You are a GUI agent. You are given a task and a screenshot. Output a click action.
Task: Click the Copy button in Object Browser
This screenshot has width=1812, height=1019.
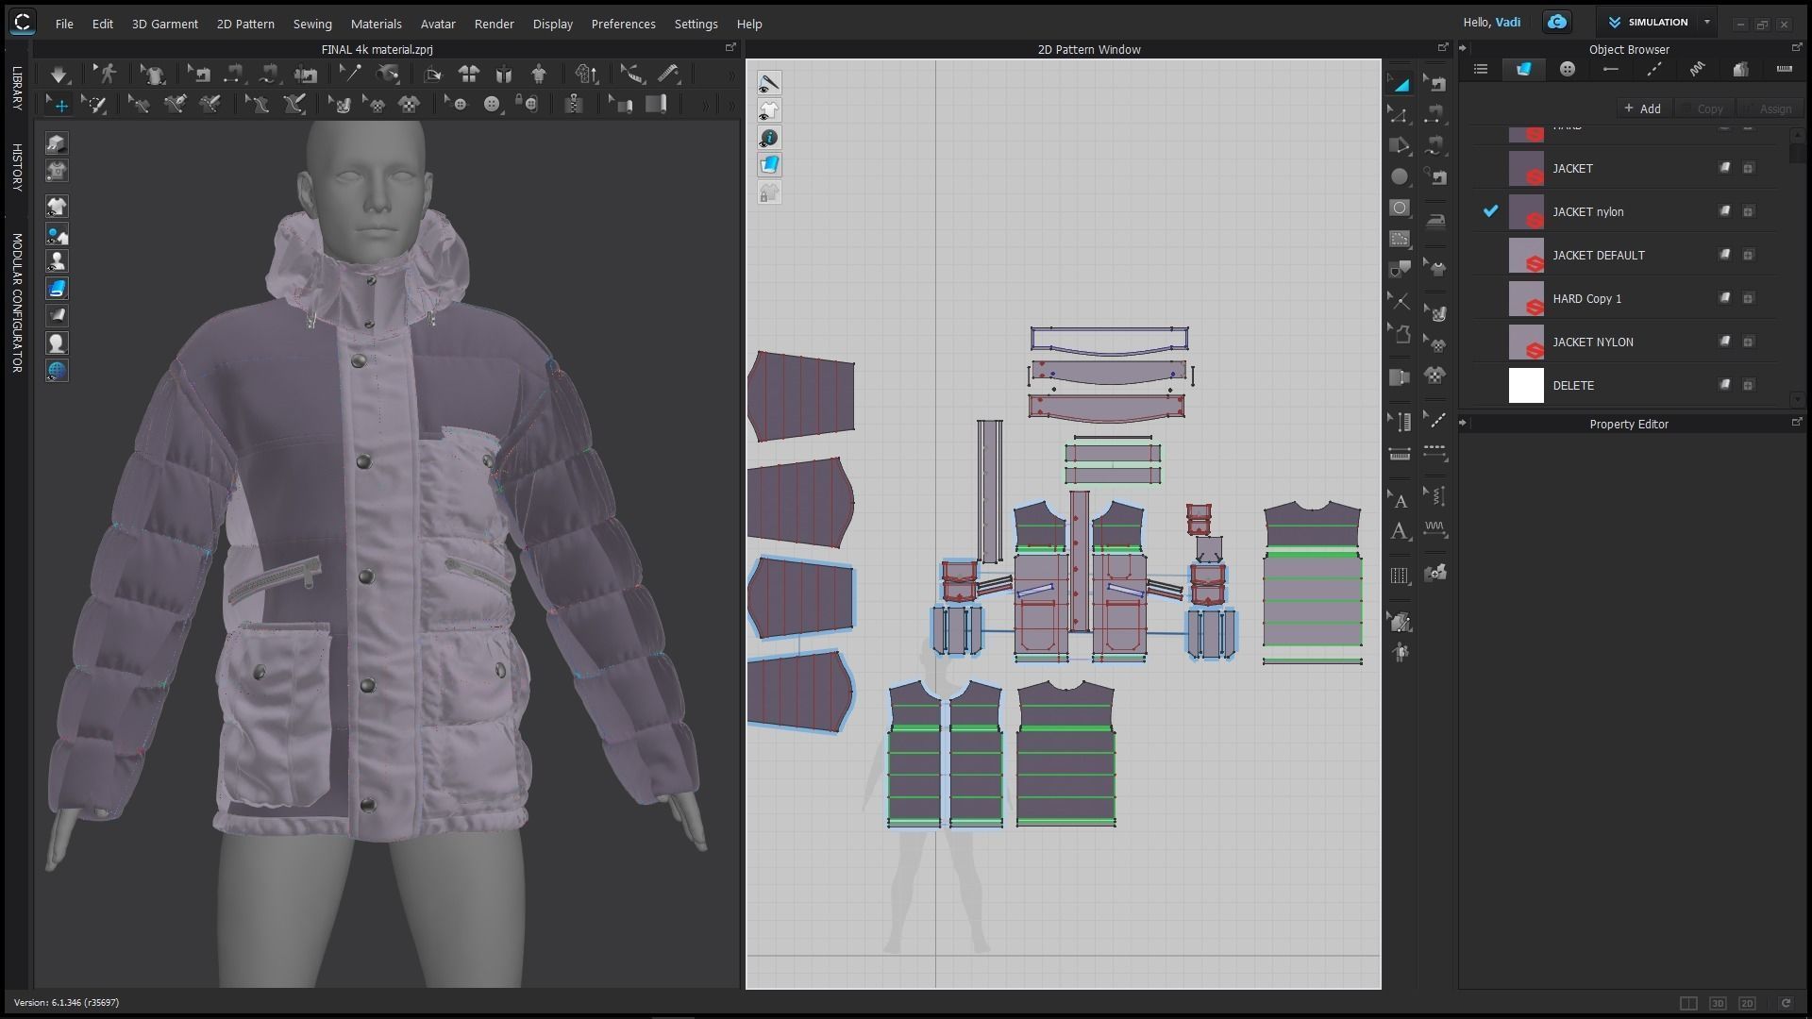pos(1704,109)
